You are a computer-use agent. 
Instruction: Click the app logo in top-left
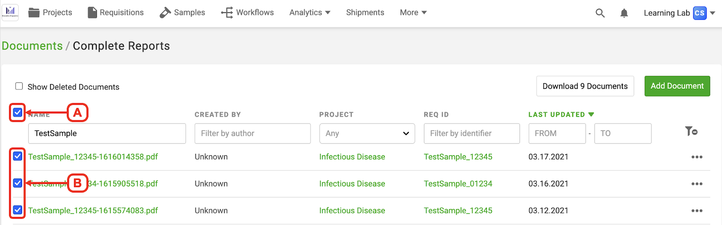[10, 12]
